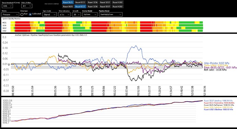This screenshot has width=237, height=129.
Task: Click the Tulo–Ulko 0.01 hPa legend label
Action: (x=216, y=65)
